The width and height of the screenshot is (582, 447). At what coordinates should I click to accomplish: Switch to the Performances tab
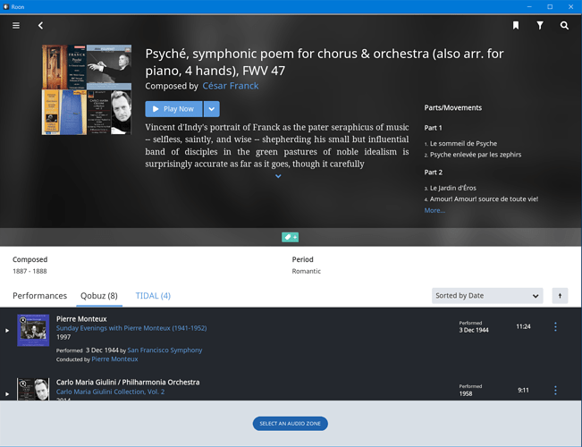[39, 296]
